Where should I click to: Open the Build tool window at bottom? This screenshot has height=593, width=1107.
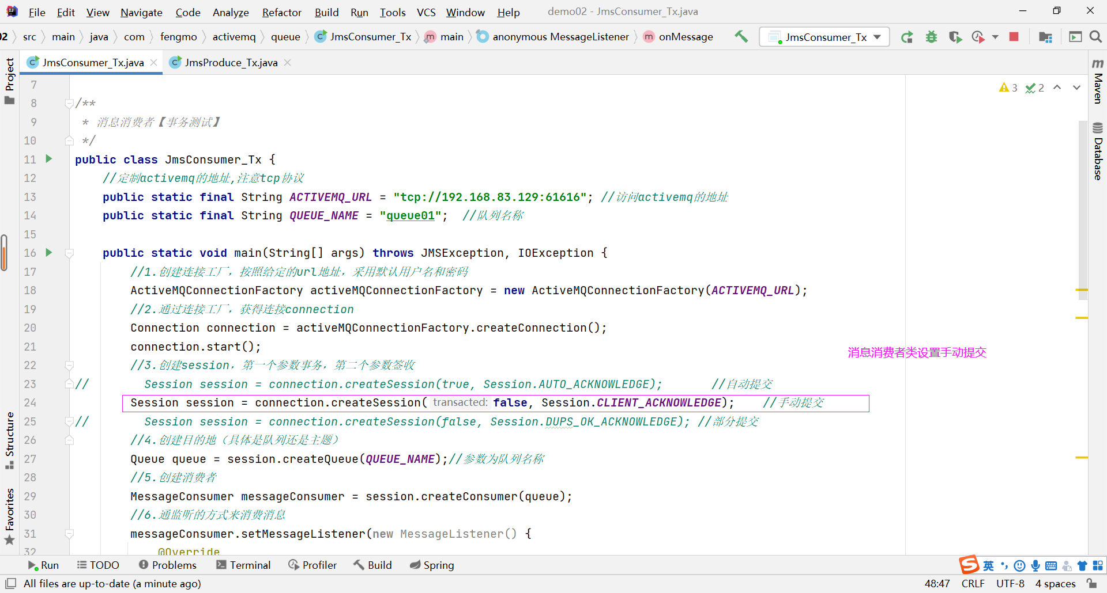pyautogui.click(x=372, y=565)
